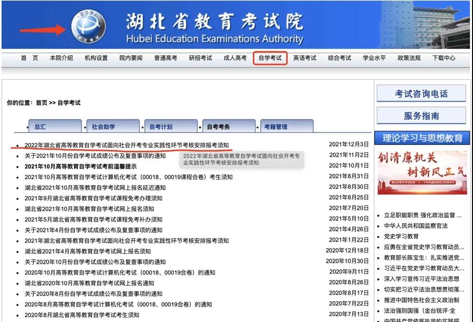
Task: Open 关于2021年4月份自学考试成绩公布及复查事项的通知
Action: [x=94, y=230]
